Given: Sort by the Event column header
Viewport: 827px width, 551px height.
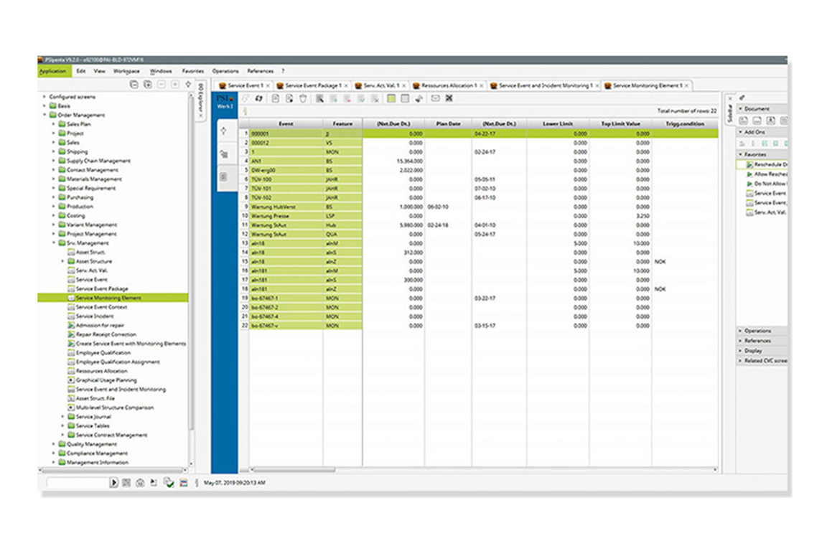Looking at the screenshot, I should pyautogui.click(x=286, y=124).
